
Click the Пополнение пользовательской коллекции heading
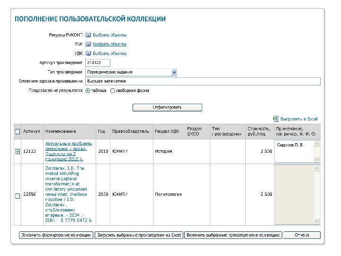pos(90,19)
